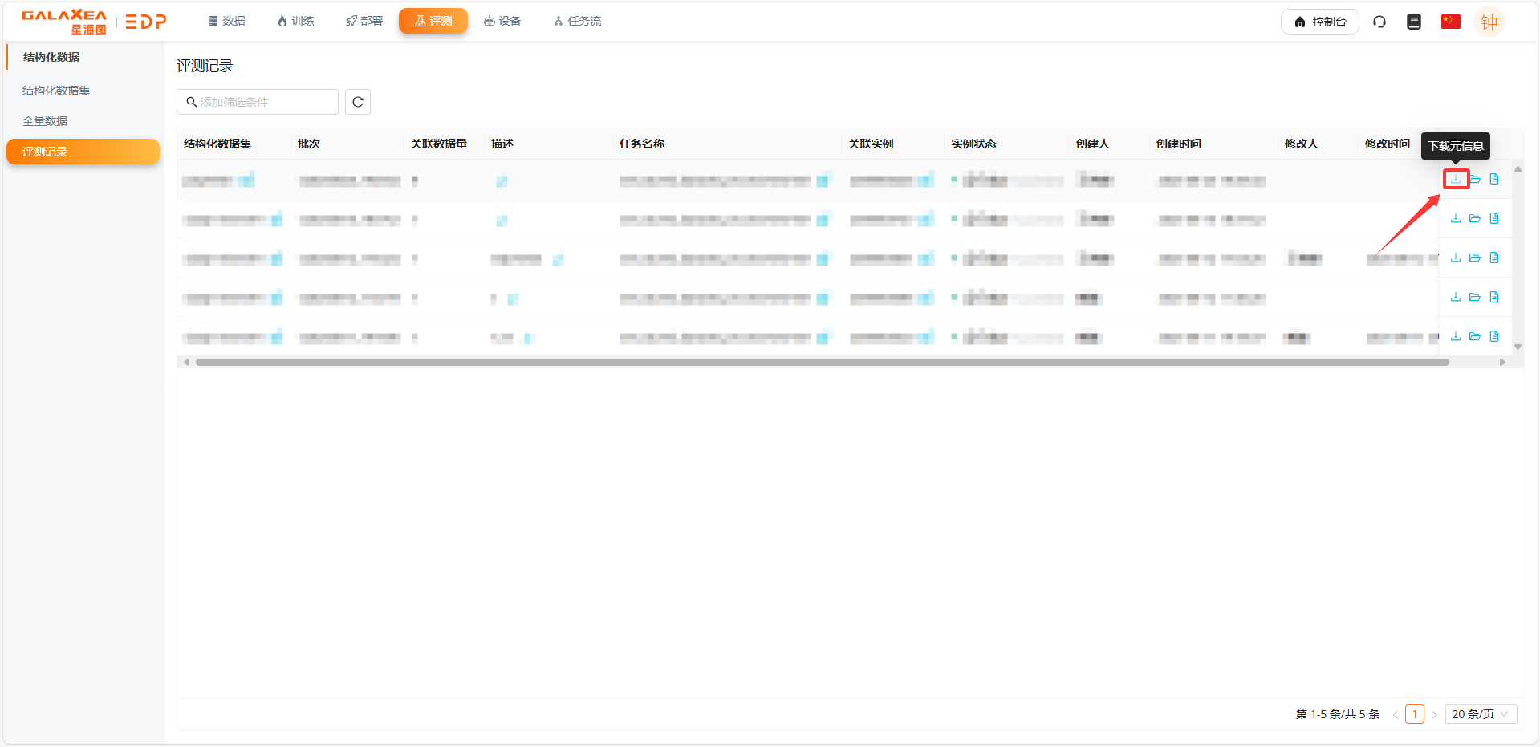Image resolution: width=1540 pixels, height=747 pixels.
Task: Switch to the 设备 navigation tab
Action: pos(502,21)
